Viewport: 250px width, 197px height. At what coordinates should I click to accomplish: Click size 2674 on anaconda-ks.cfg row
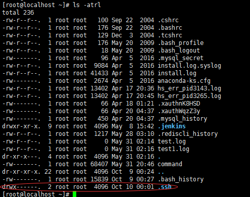click(x=101, y=81)
